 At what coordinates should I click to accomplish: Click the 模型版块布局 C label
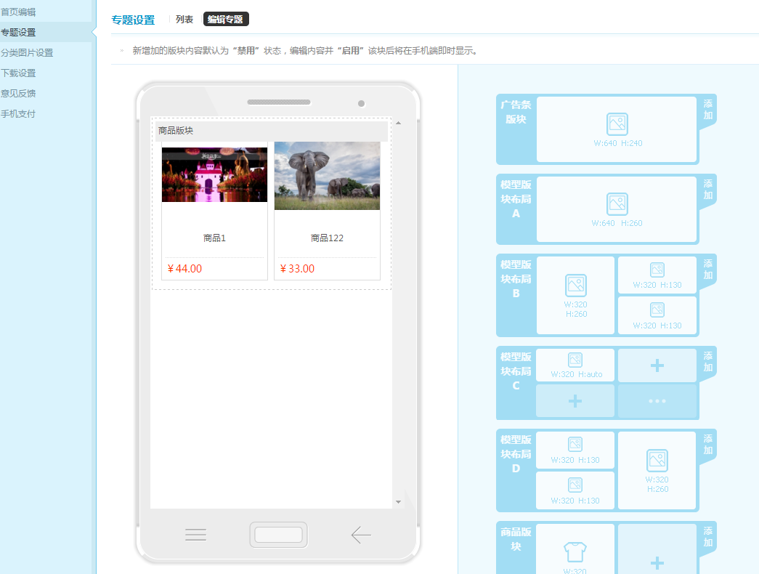516,371
